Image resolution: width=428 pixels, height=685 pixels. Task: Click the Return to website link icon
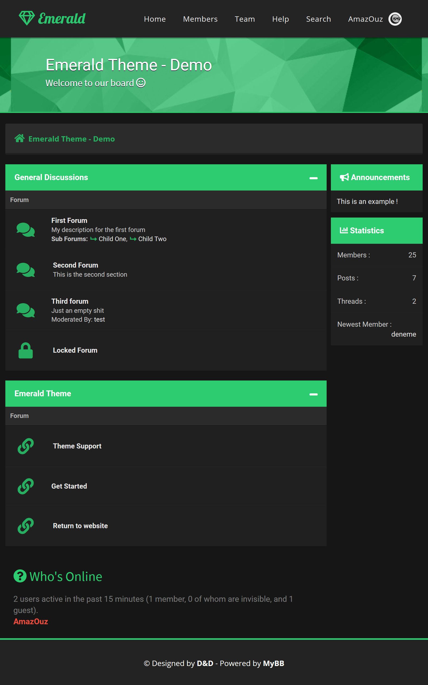25,526
